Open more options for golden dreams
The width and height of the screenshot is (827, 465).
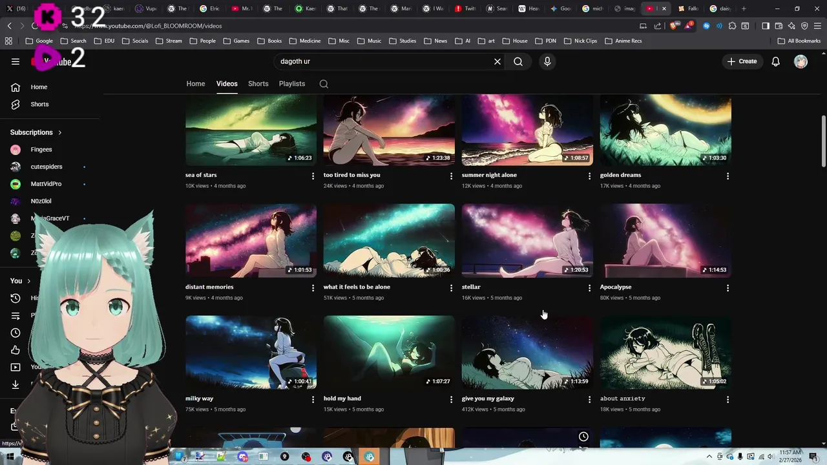click(x=728, y=176)
